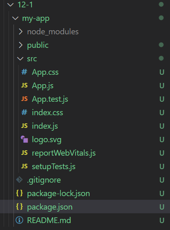
Task: Click the git icon next to .gitignore
Action: click(x=19, y=180)
